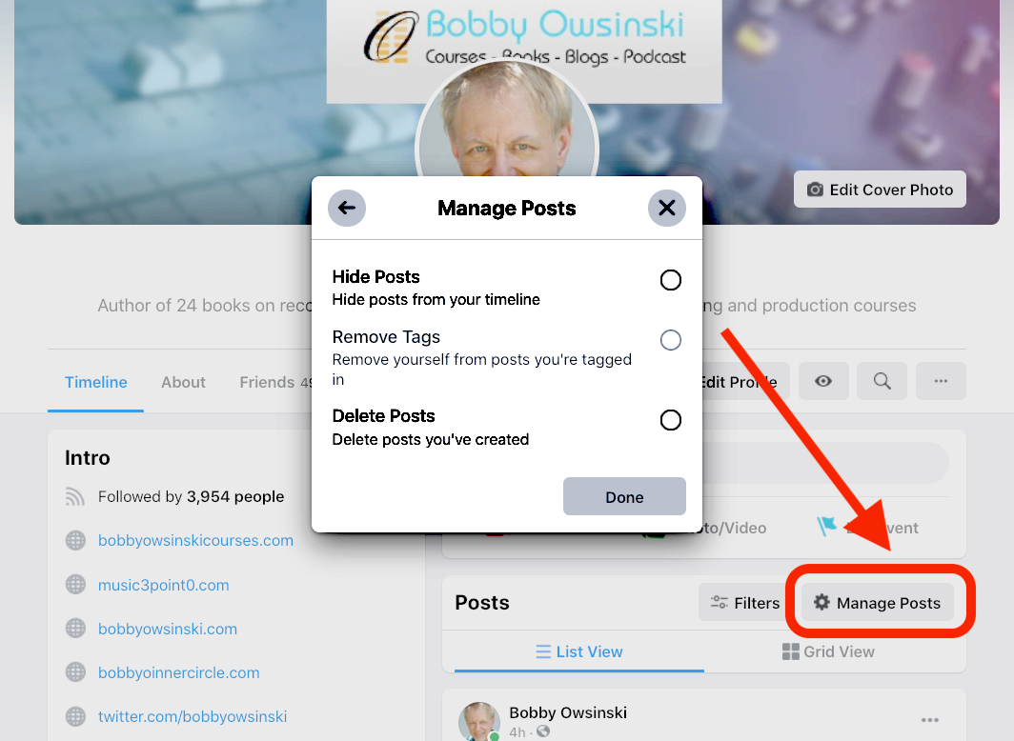
Task: Select the Delete Posts radio option
Action: [671, 420]
